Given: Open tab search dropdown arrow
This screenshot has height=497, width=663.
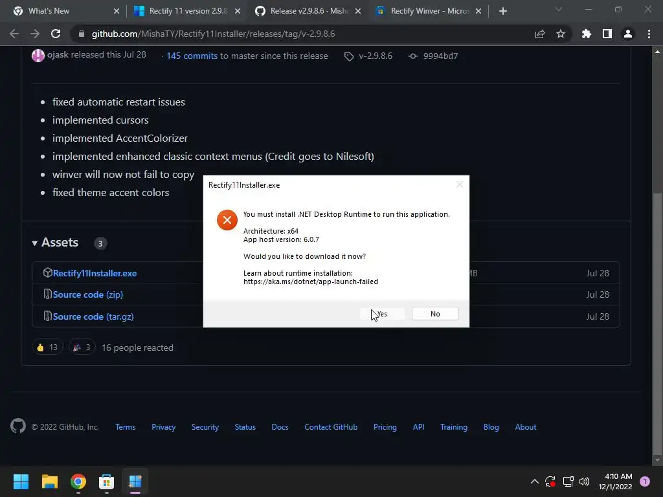Looking at the screenshot, I should pos(559,9).
